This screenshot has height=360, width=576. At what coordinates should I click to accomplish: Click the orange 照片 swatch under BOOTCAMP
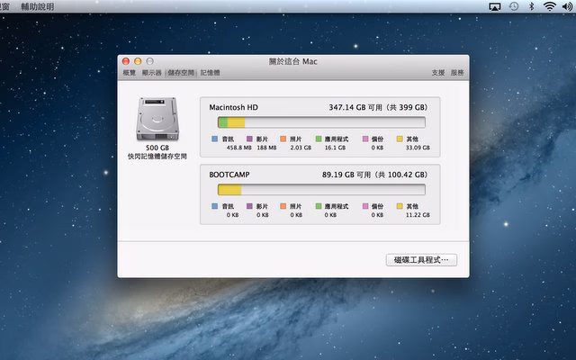point(283,206)
